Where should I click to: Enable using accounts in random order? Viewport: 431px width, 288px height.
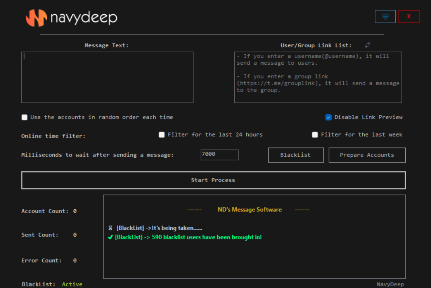[24, 117]
